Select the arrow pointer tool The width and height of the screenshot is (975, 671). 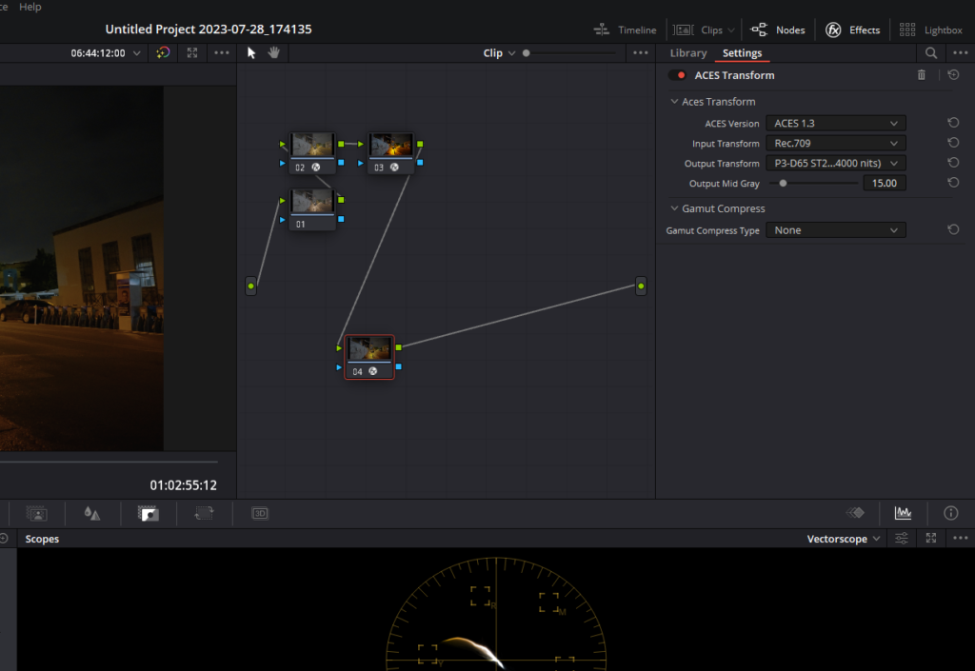[x=251, y=52]
